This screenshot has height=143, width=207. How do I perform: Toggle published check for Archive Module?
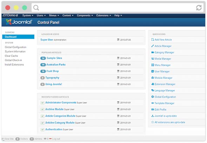pyautogui.click(x=42, y=110)
